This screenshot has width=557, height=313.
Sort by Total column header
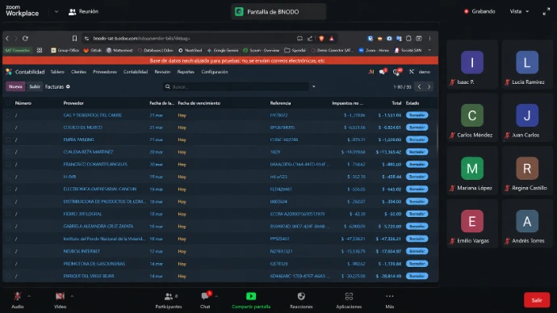[396, 103]
